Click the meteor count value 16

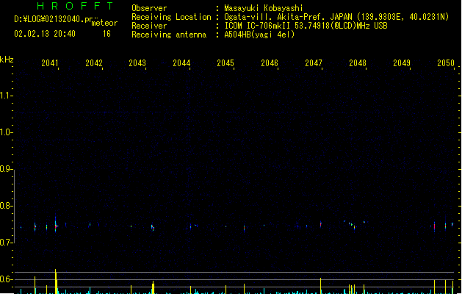(107, 34)
